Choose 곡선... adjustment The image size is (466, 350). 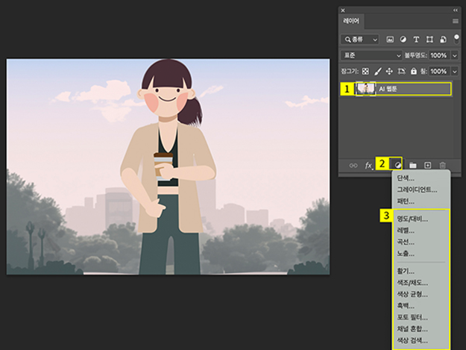421,243
